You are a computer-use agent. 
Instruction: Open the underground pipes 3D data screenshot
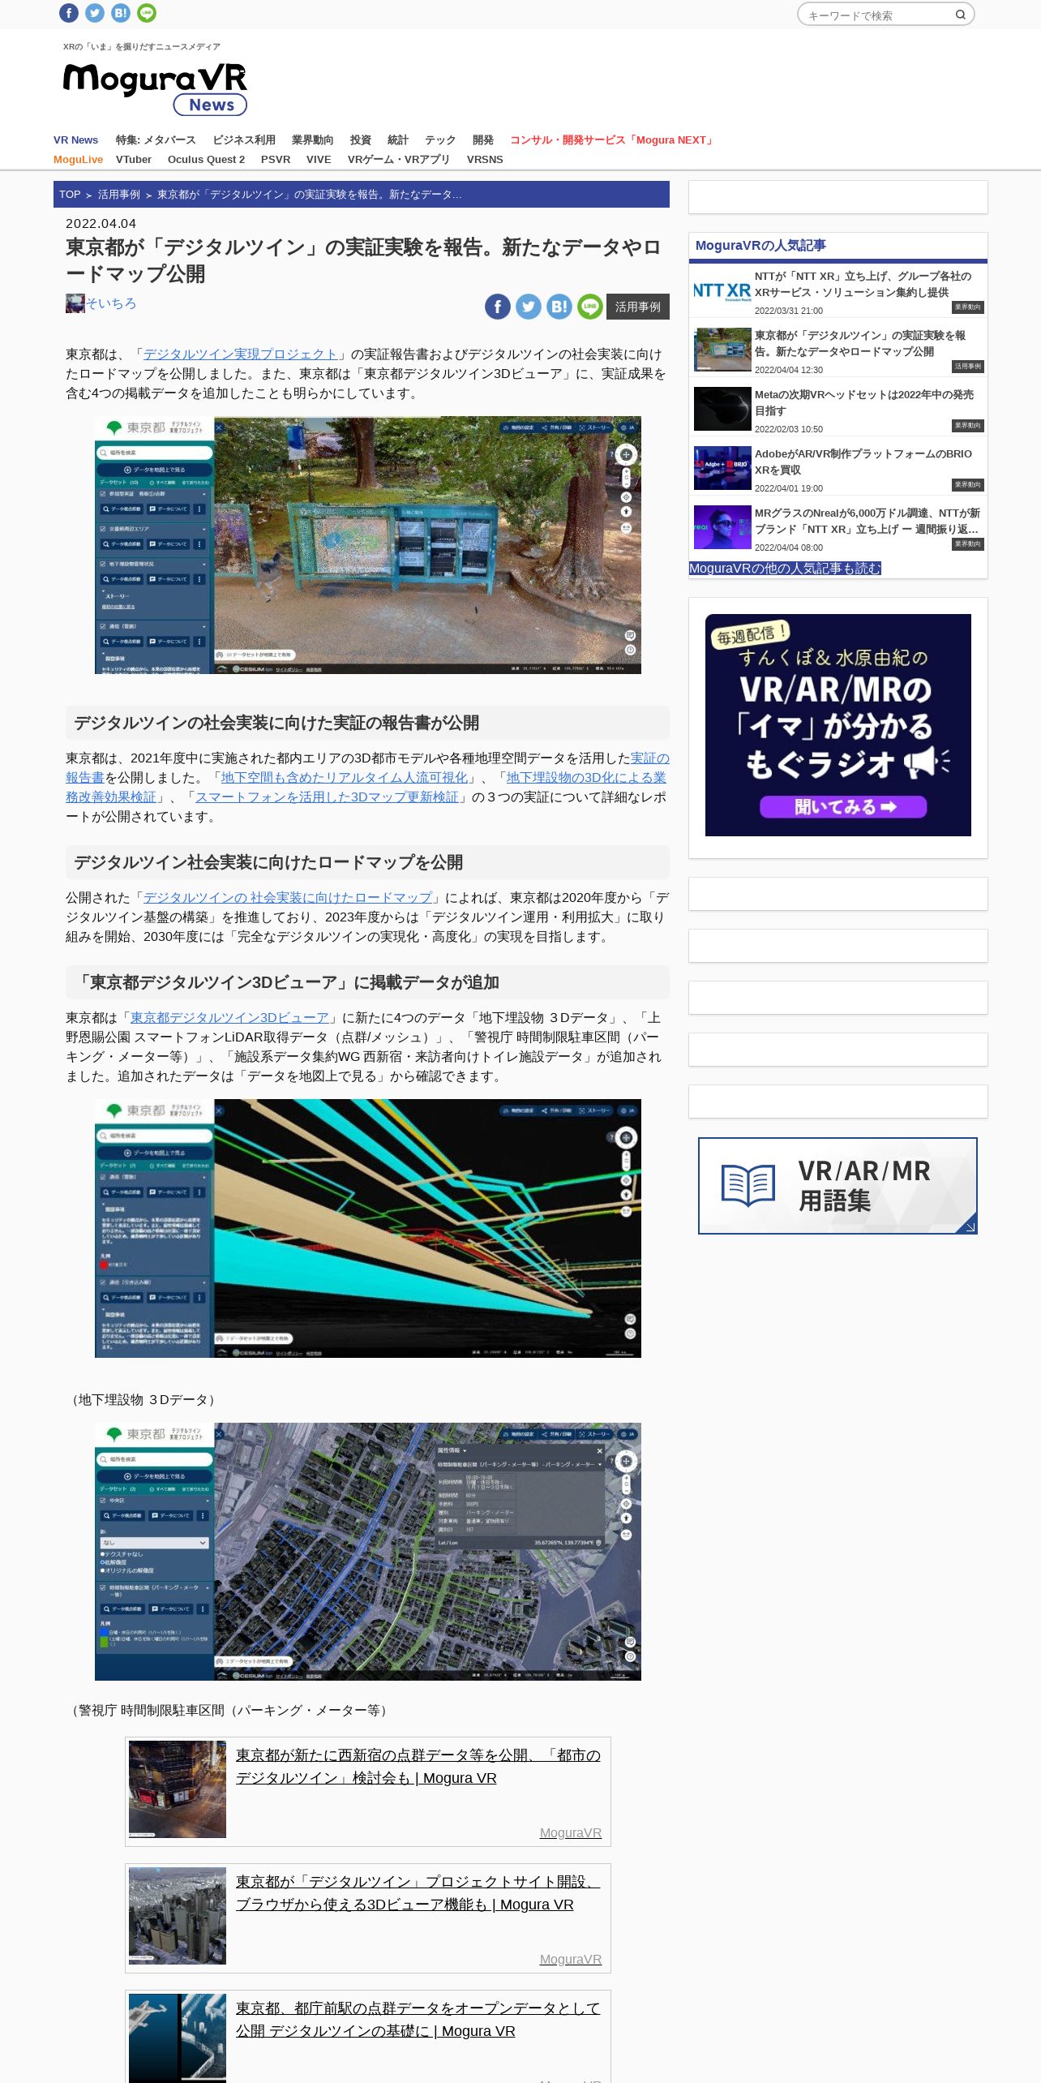(x=368, y=1228)
